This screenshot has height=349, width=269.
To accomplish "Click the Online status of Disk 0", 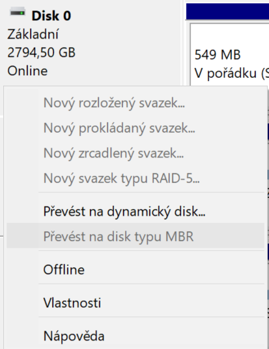I will [27, 71].
